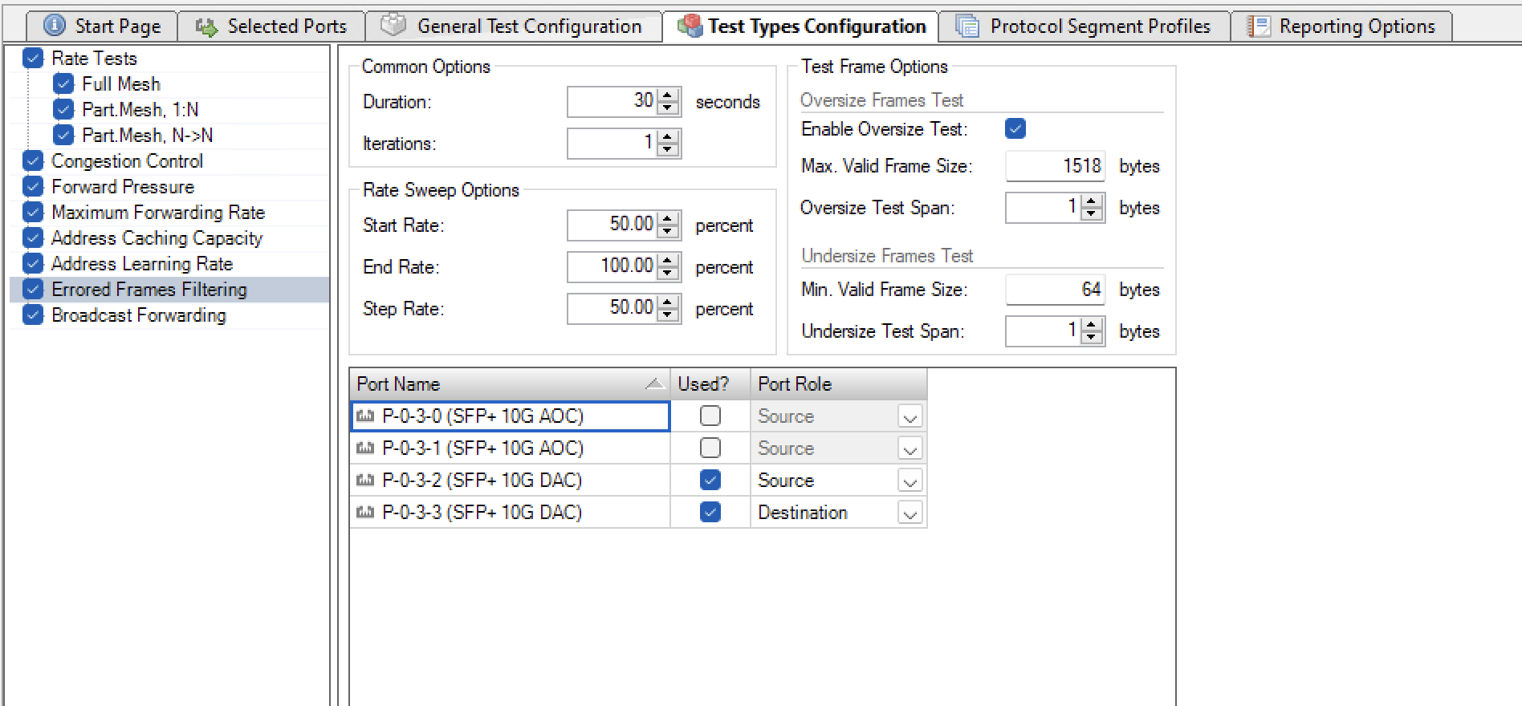This screenshot has width=1522, height=706.
Task: Disable the Enable Oversize Test checkbox
Action: tap(1015, 128)
